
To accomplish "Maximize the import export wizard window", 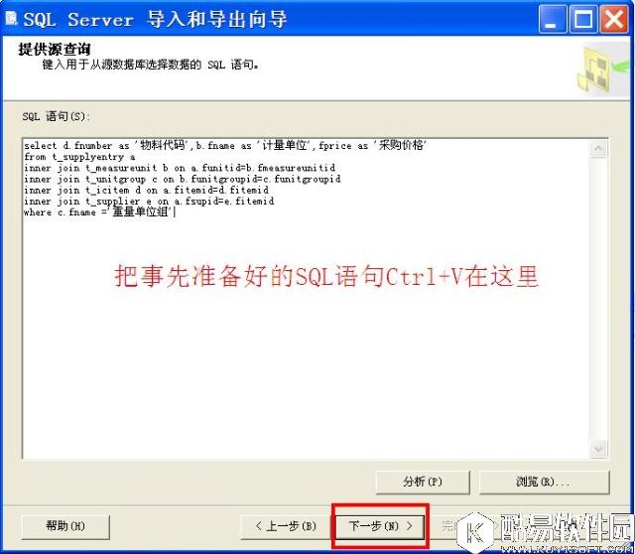I will click(x=583, y=18).
